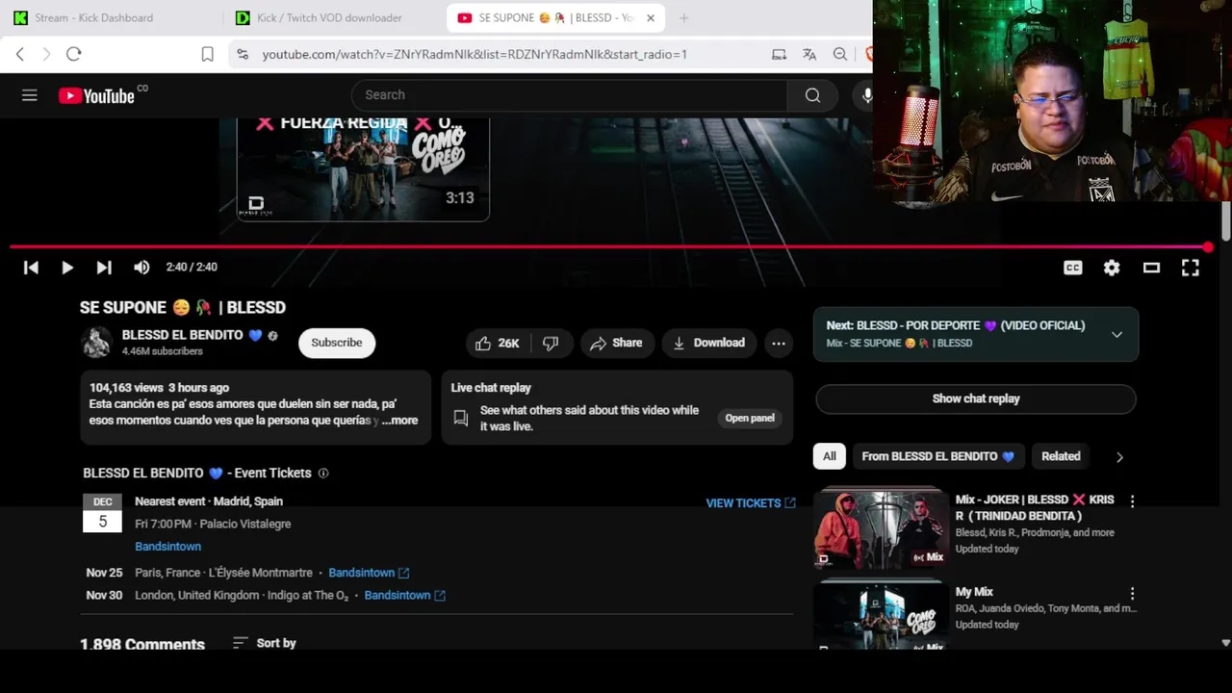
Task: Dislike this video
Action: click(551, 343)
